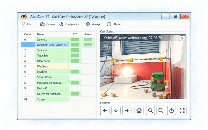The image size is (208, 130).
Task: Select the LevelOne camera row
Action: [58, 72]
